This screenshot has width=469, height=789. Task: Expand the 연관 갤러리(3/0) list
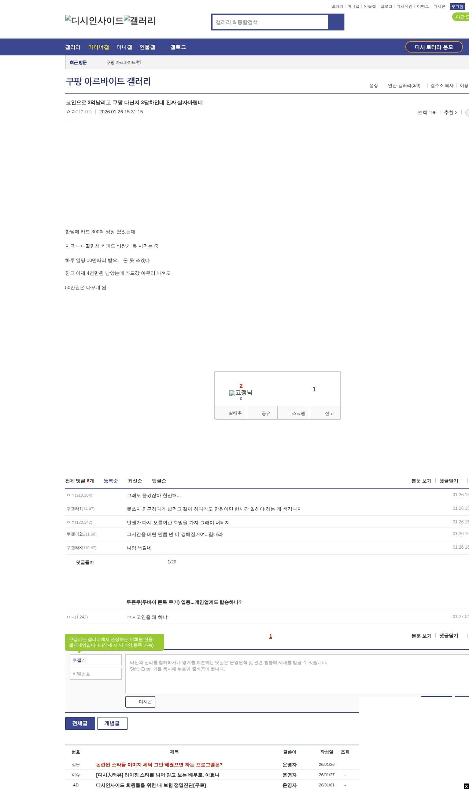point(404,85)
